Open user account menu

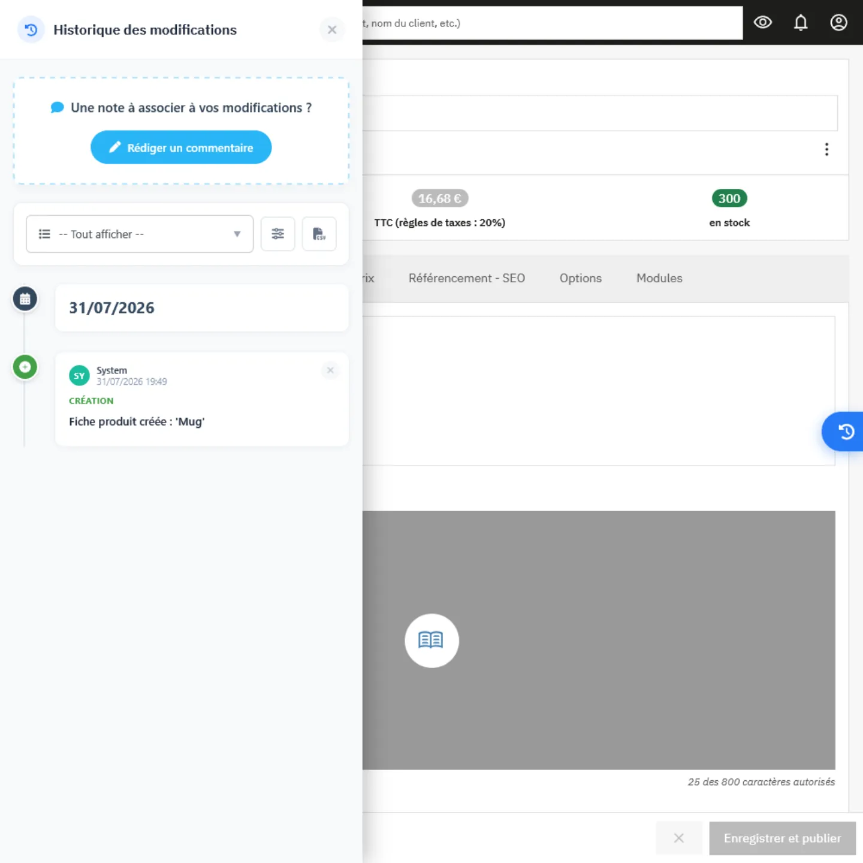[x=838, y=23]
